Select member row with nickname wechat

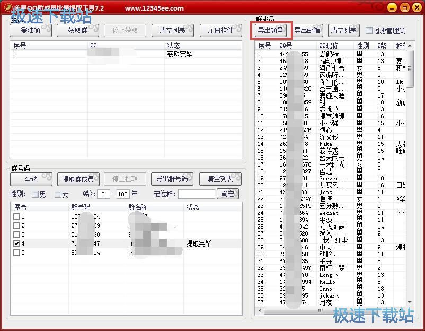331,213
